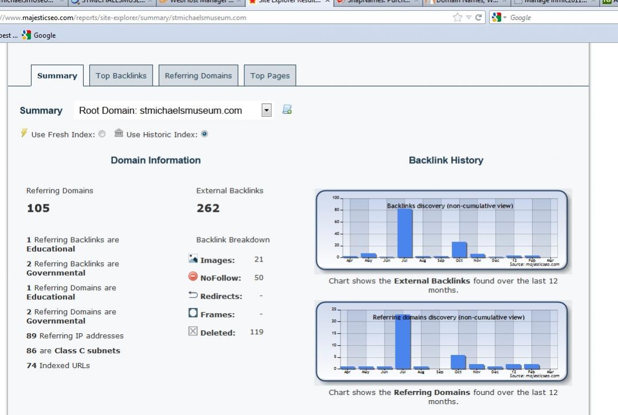Click the add-to-report icon beside domain dropdown

pos(287,110)
